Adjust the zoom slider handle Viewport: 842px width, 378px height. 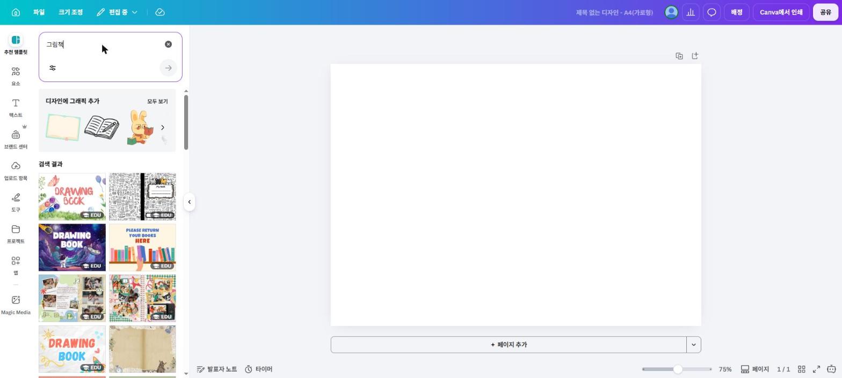tap(678, 369)
